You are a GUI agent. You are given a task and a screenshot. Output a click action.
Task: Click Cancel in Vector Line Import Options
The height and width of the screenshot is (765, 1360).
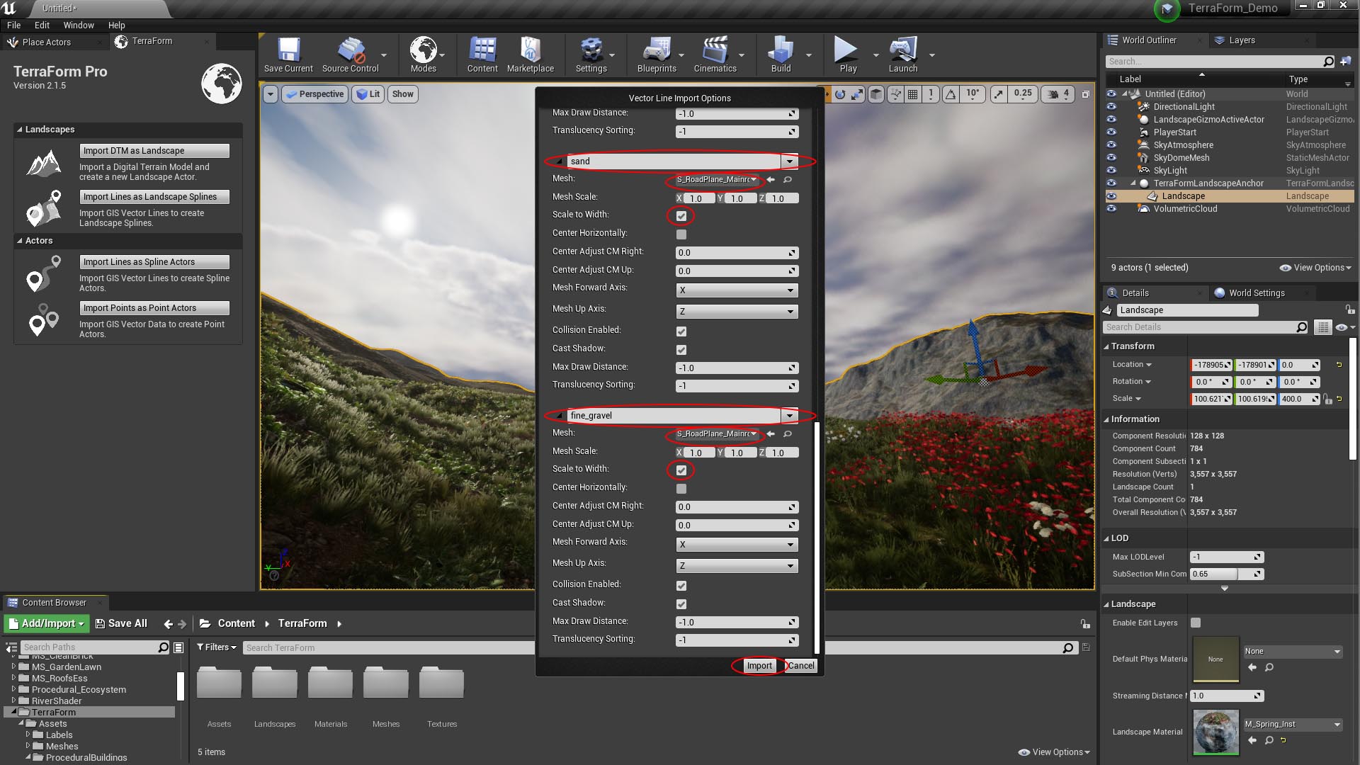[x=801, y=666]
